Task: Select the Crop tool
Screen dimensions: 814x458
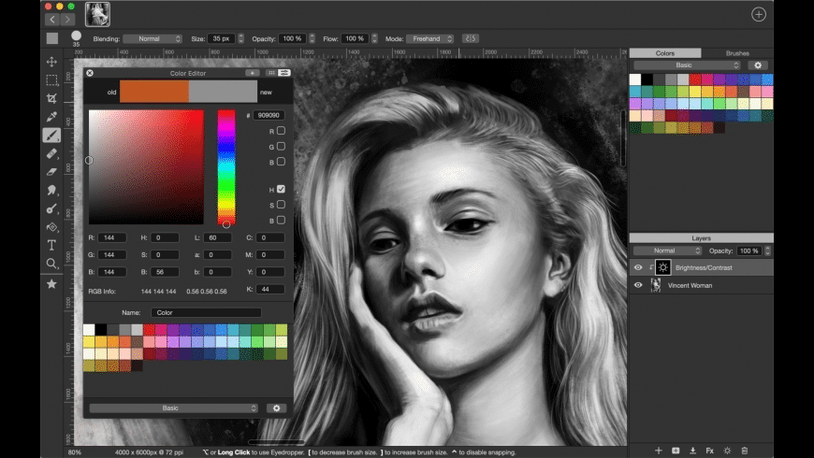Action: click(x=52, y=98)
